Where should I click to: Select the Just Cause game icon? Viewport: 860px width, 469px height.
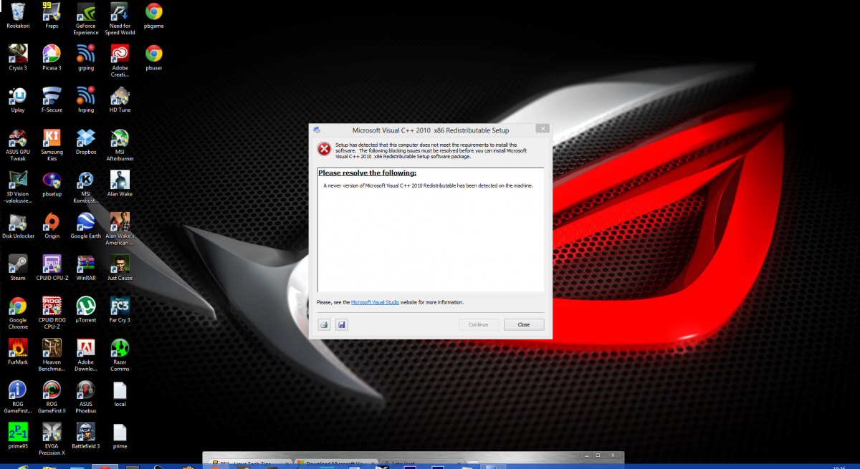pos(120,269)
